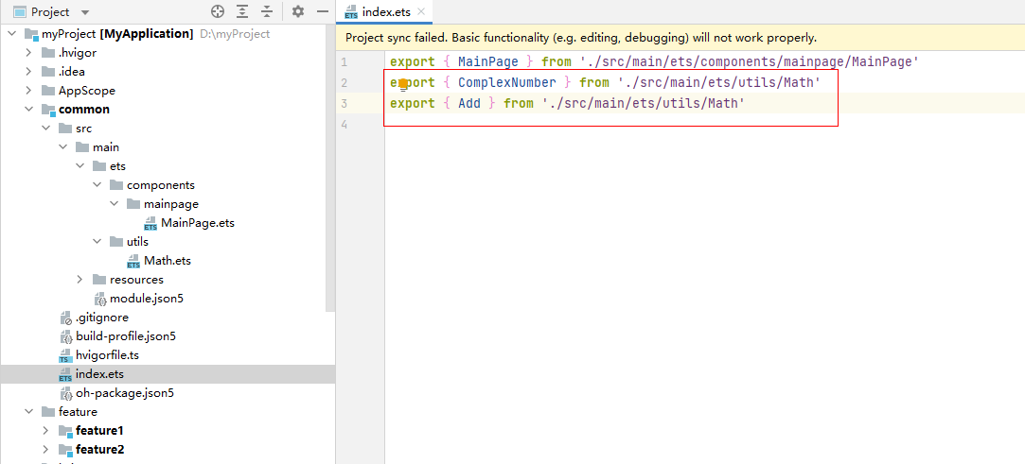
Task: Select module.json5 file in main folder
Action: [143, 299]
